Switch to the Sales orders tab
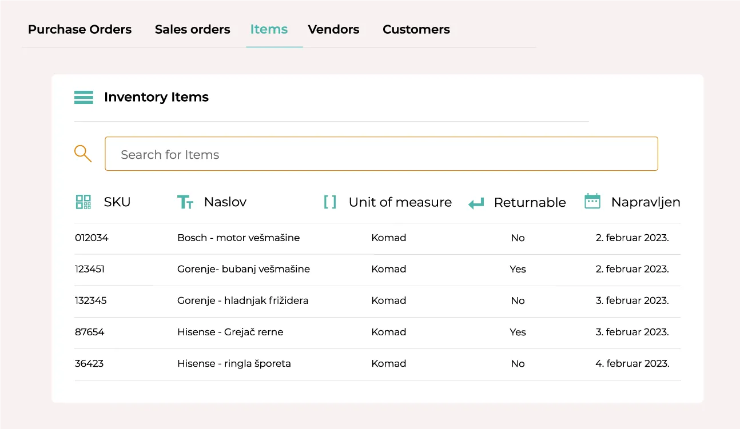Viewport: 740px width, 429px height. (x=193, y=29)
